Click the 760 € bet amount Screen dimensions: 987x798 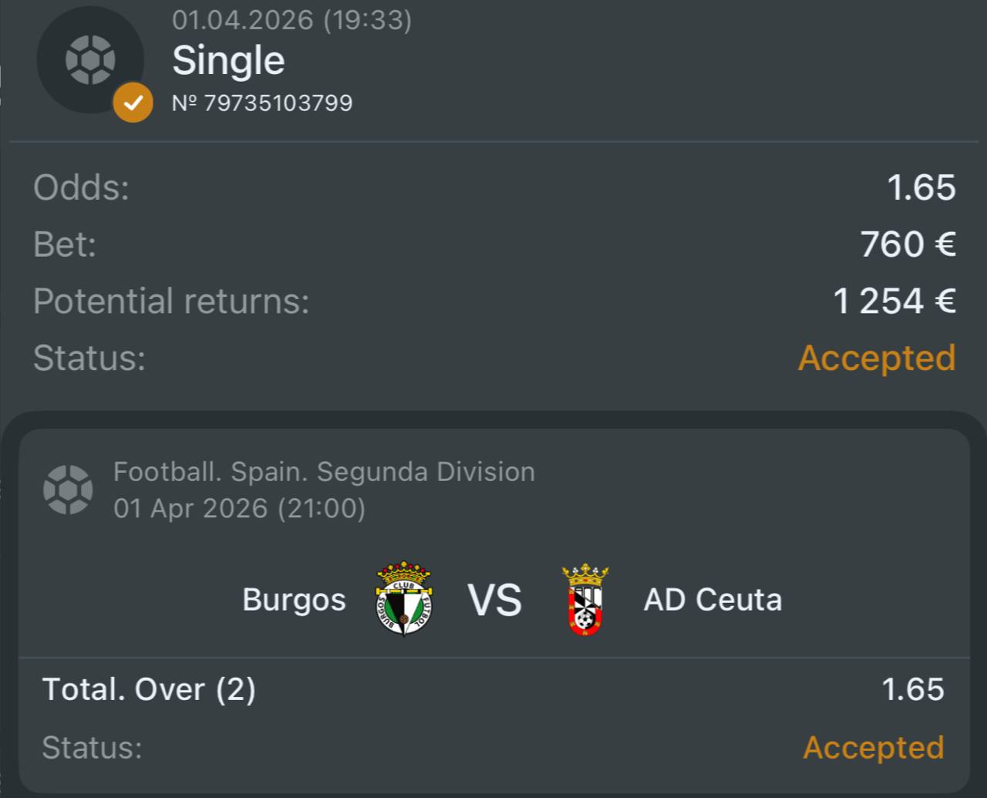pyautogui.click(x=908, y=244)
